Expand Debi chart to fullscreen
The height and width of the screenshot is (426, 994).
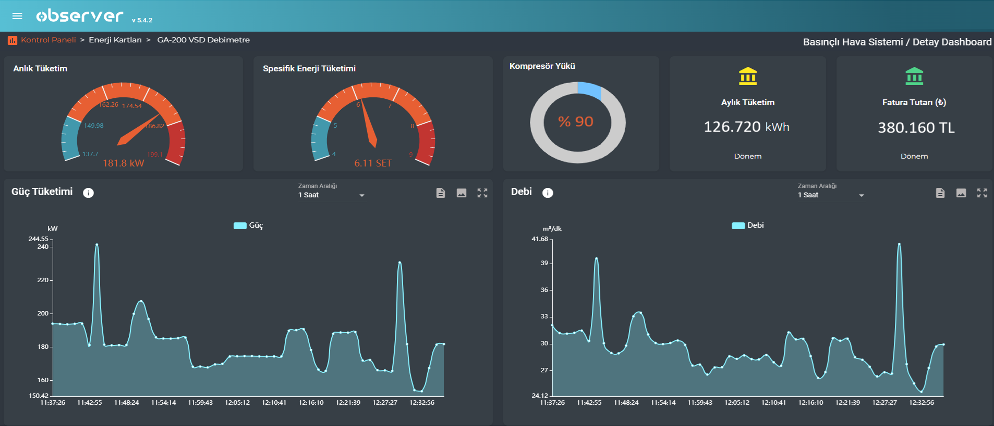[x=982, y=193]
